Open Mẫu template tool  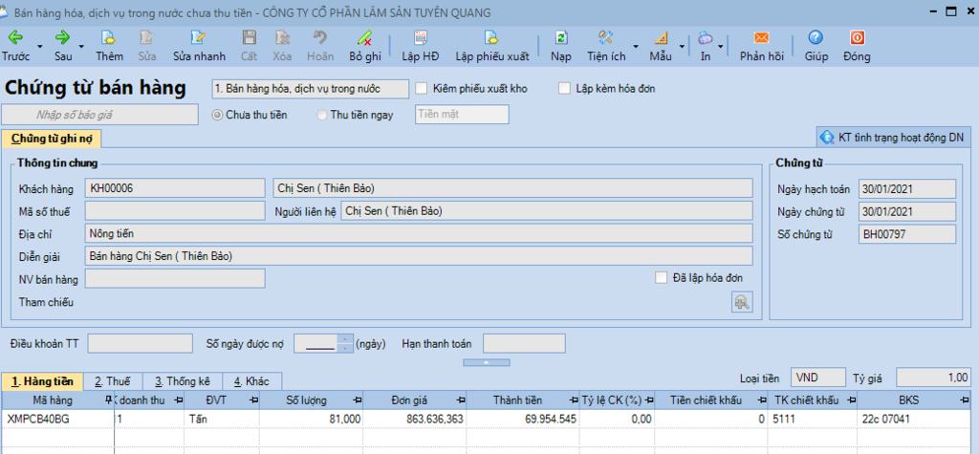661,46
